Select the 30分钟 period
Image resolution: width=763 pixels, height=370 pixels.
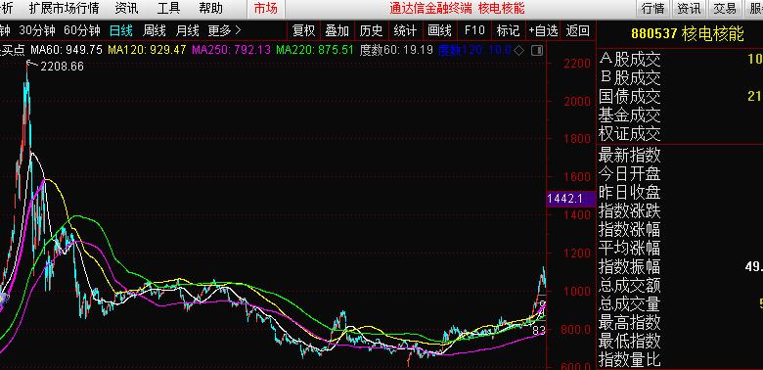[x=37, y=31]
